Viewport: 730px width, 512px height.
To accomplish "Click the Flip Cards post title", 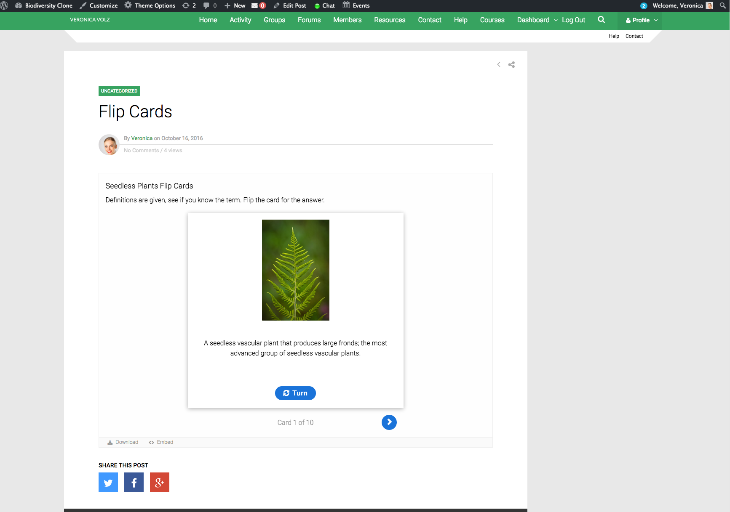I will (135, 112).
